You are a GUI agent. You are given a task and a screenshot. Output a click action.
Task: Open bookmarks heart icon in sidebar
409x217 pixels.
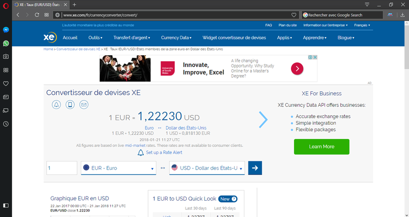[6, 84]
